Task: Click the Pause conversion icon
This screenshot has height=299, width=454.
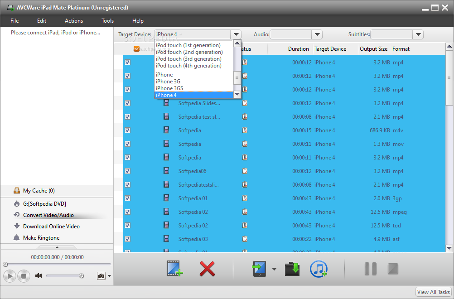Action: coord(370,269)
